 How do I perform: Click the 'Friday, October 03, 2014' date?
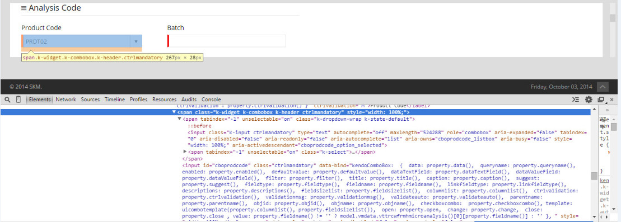point(561,87)
